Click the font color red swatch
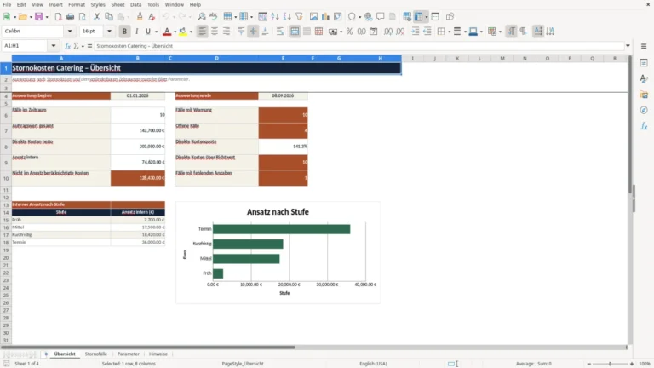 pos(167,32)
